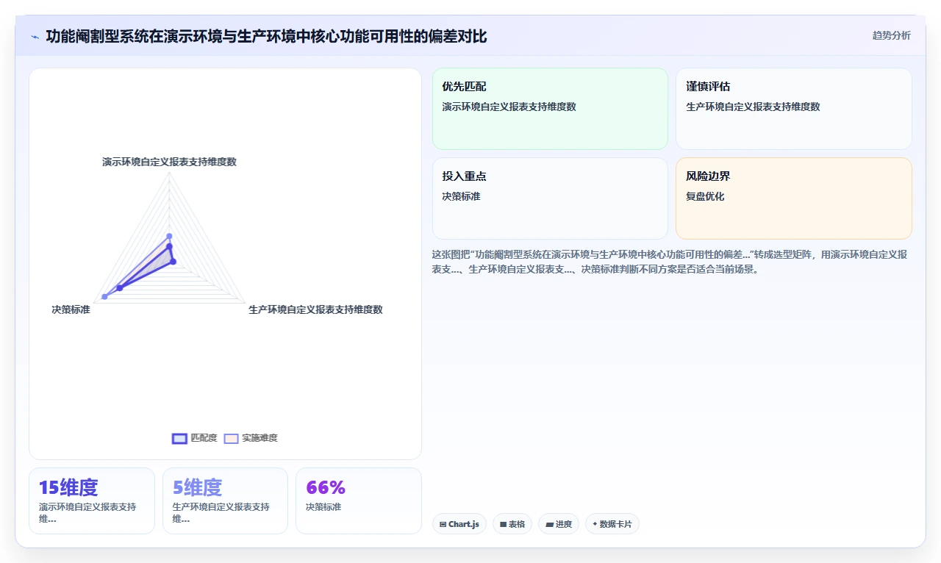The width and height of the screenshot is (941, 563).
Task: Click radar axis label 演示环境自定义报表支持维度数
Action: 169,162
